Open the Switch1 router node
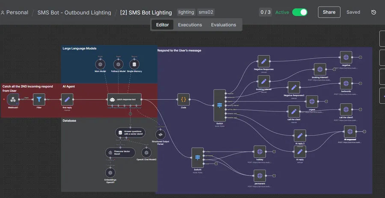The image size is (385, 198). (x=197, y=157)
